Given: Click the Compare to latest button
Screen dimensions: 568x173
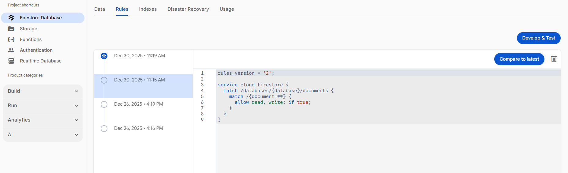Looking at the screenshot, I should pyautogui.click(x=519, y=59).
